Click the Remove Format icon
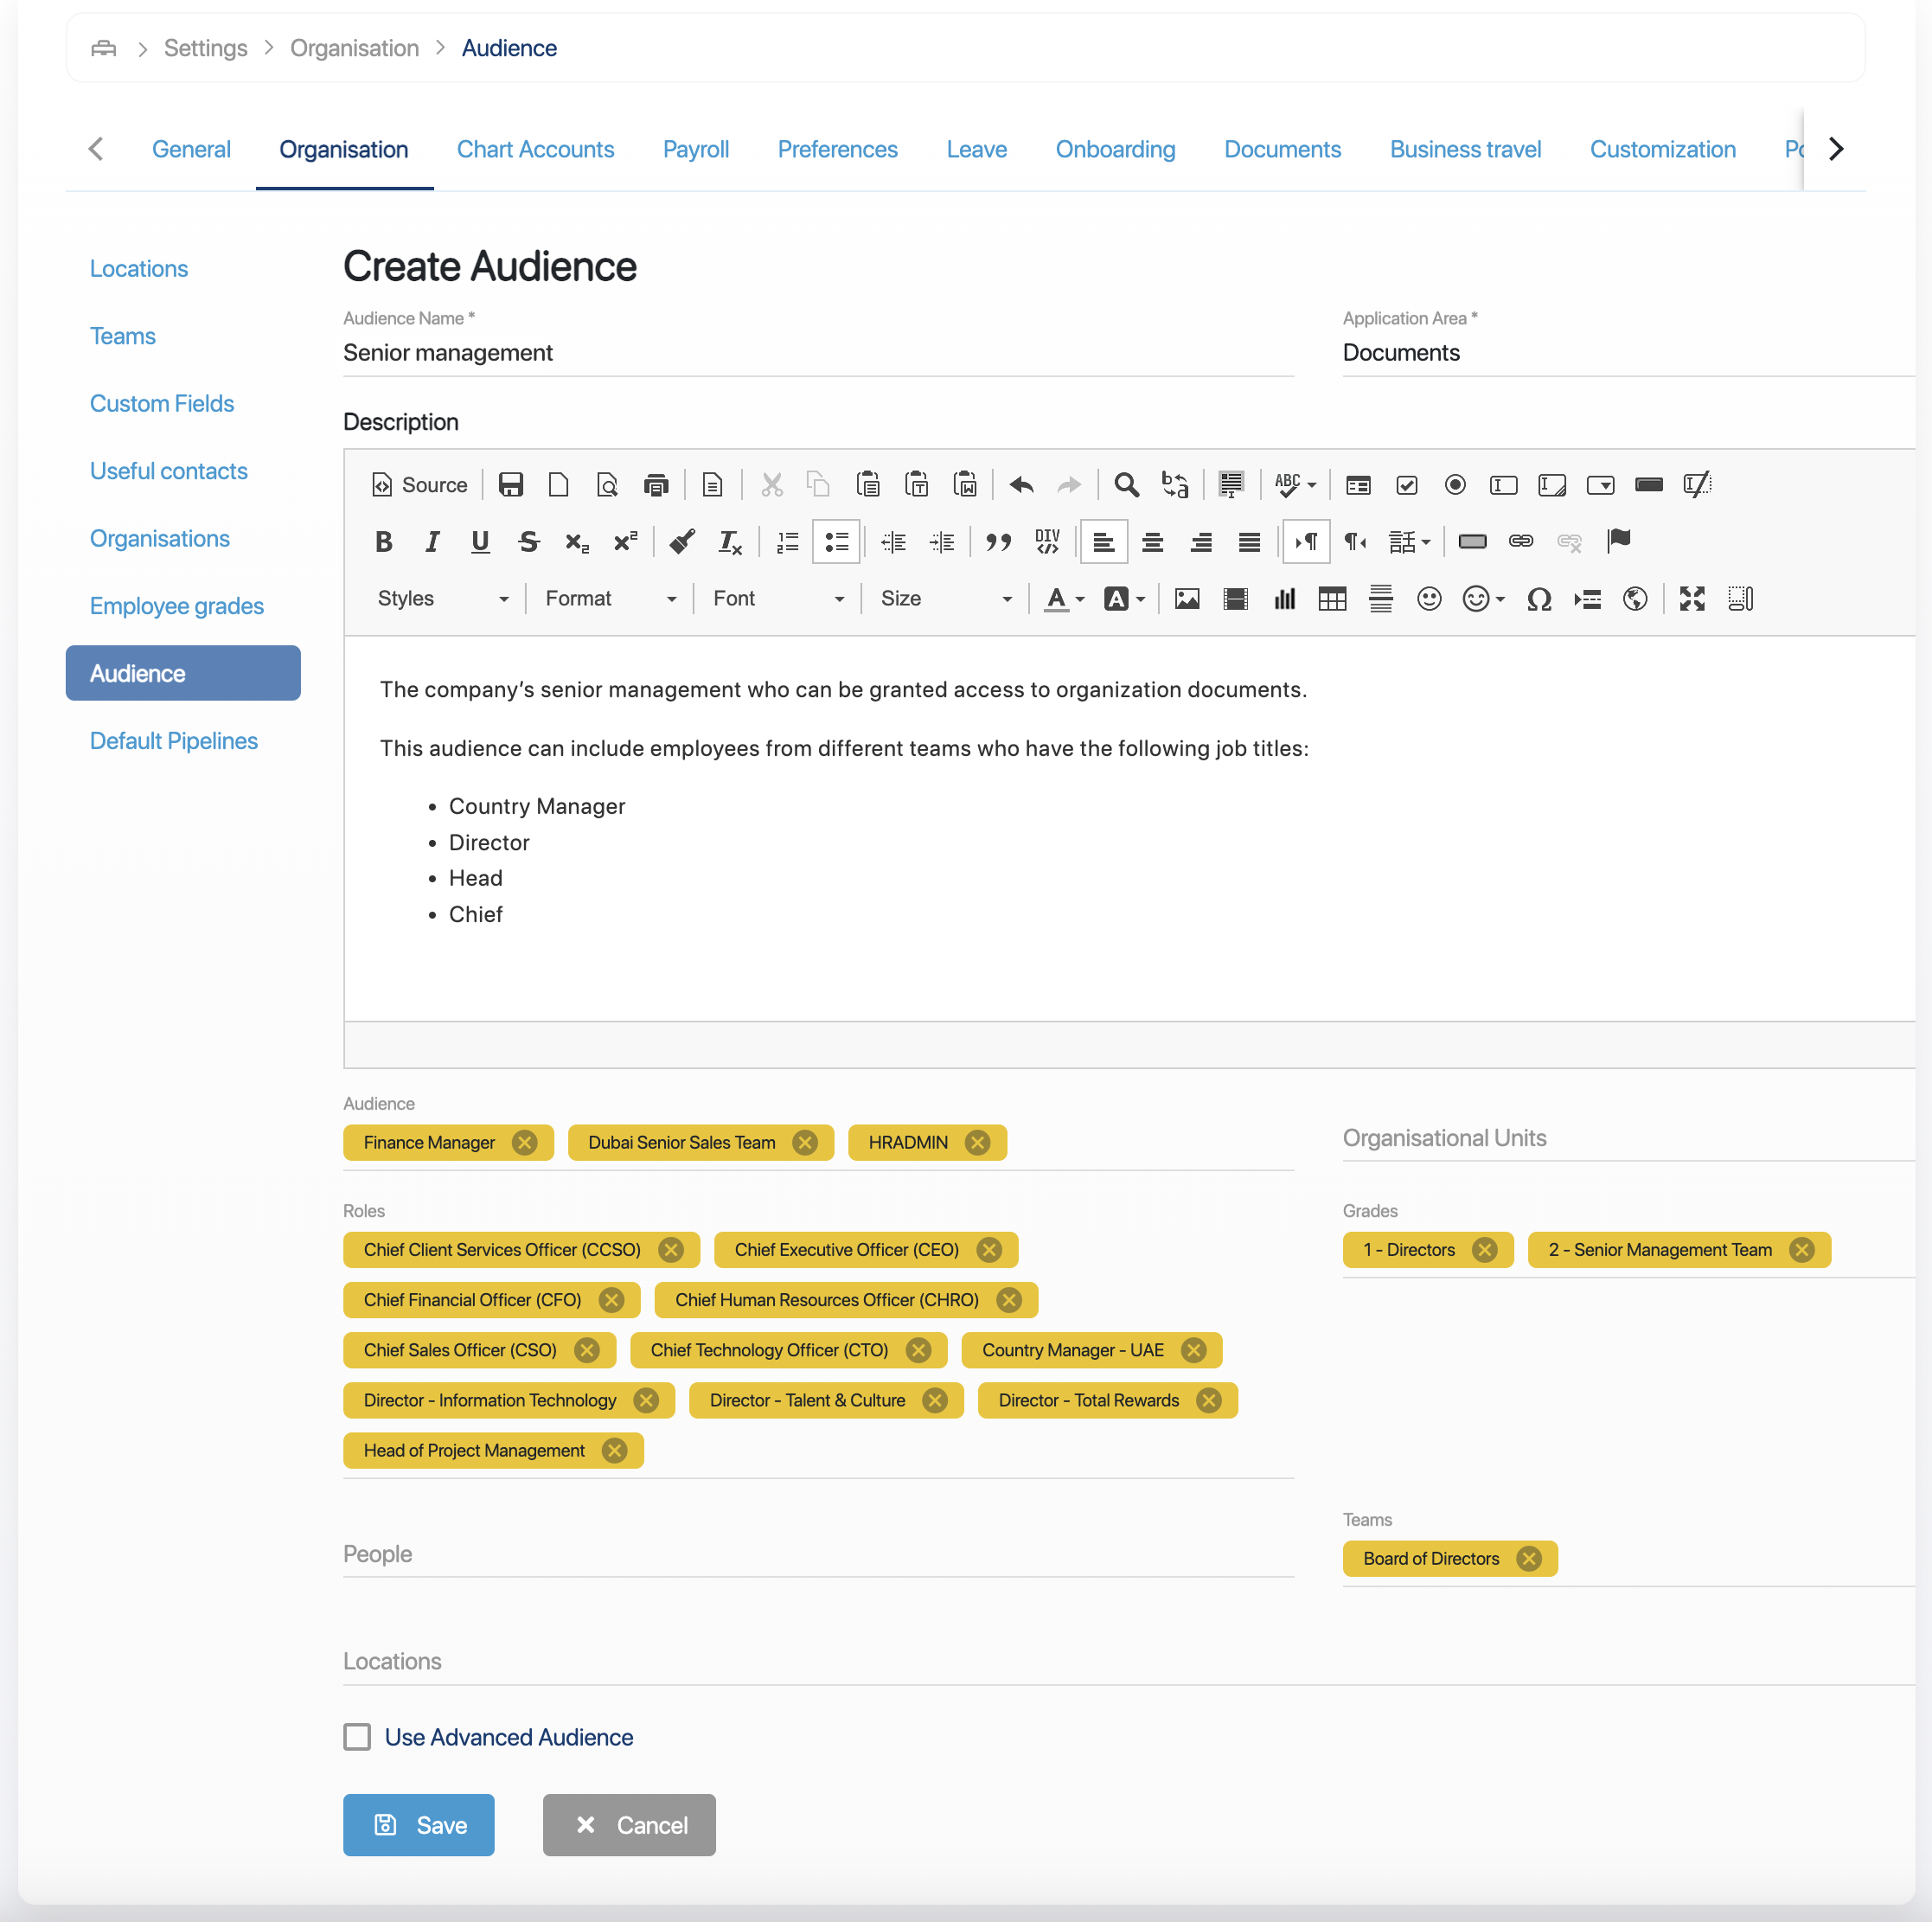 (730, 542)
